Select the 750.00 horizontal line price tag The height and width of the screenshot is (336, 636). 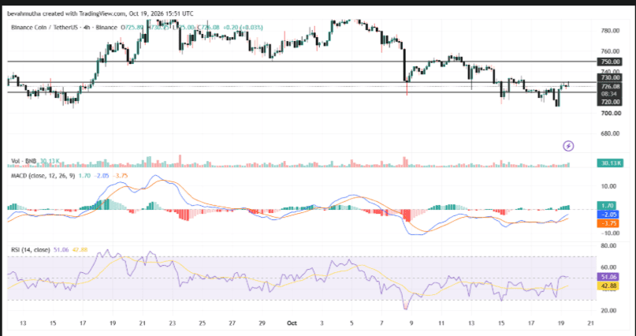pyautogui.click(x=609, y=62)
